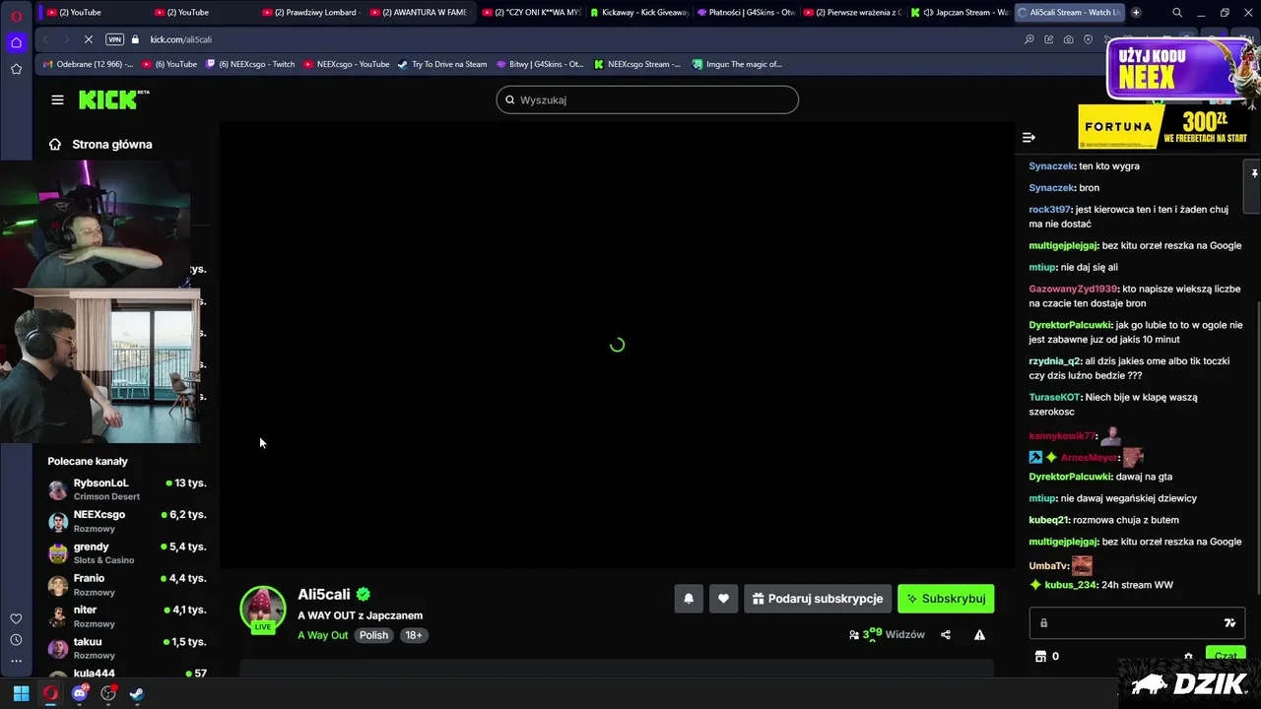This screenshot has width=1261, height=709.
Task: Click username Synaczek in chat message 'bron'
Action: 1052,187
